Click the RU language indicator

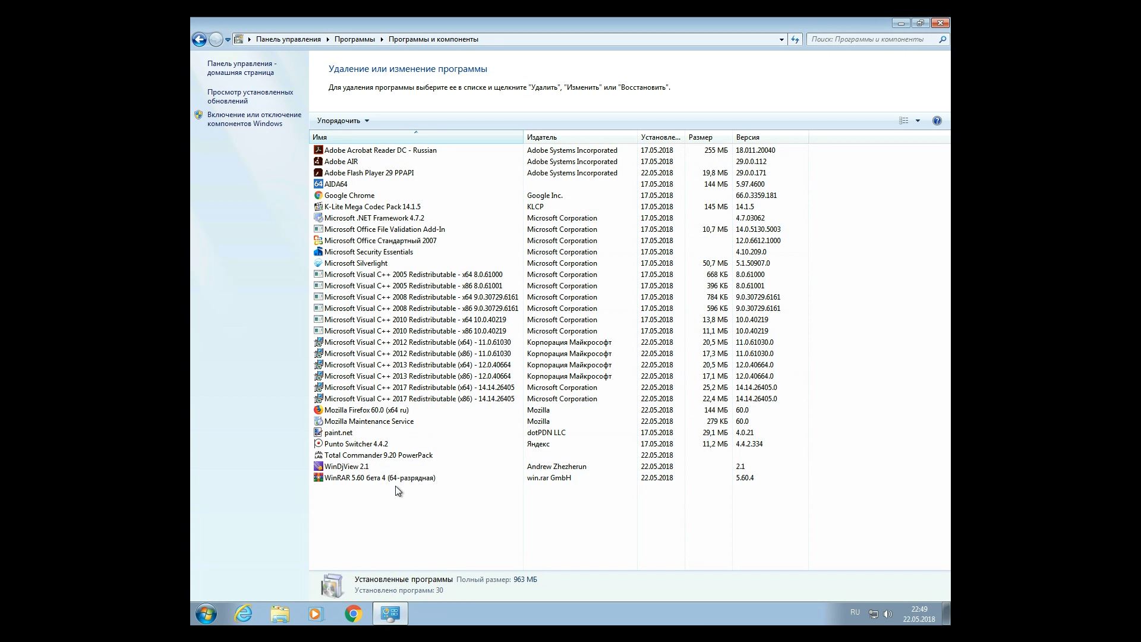click(x=855, y=612)
